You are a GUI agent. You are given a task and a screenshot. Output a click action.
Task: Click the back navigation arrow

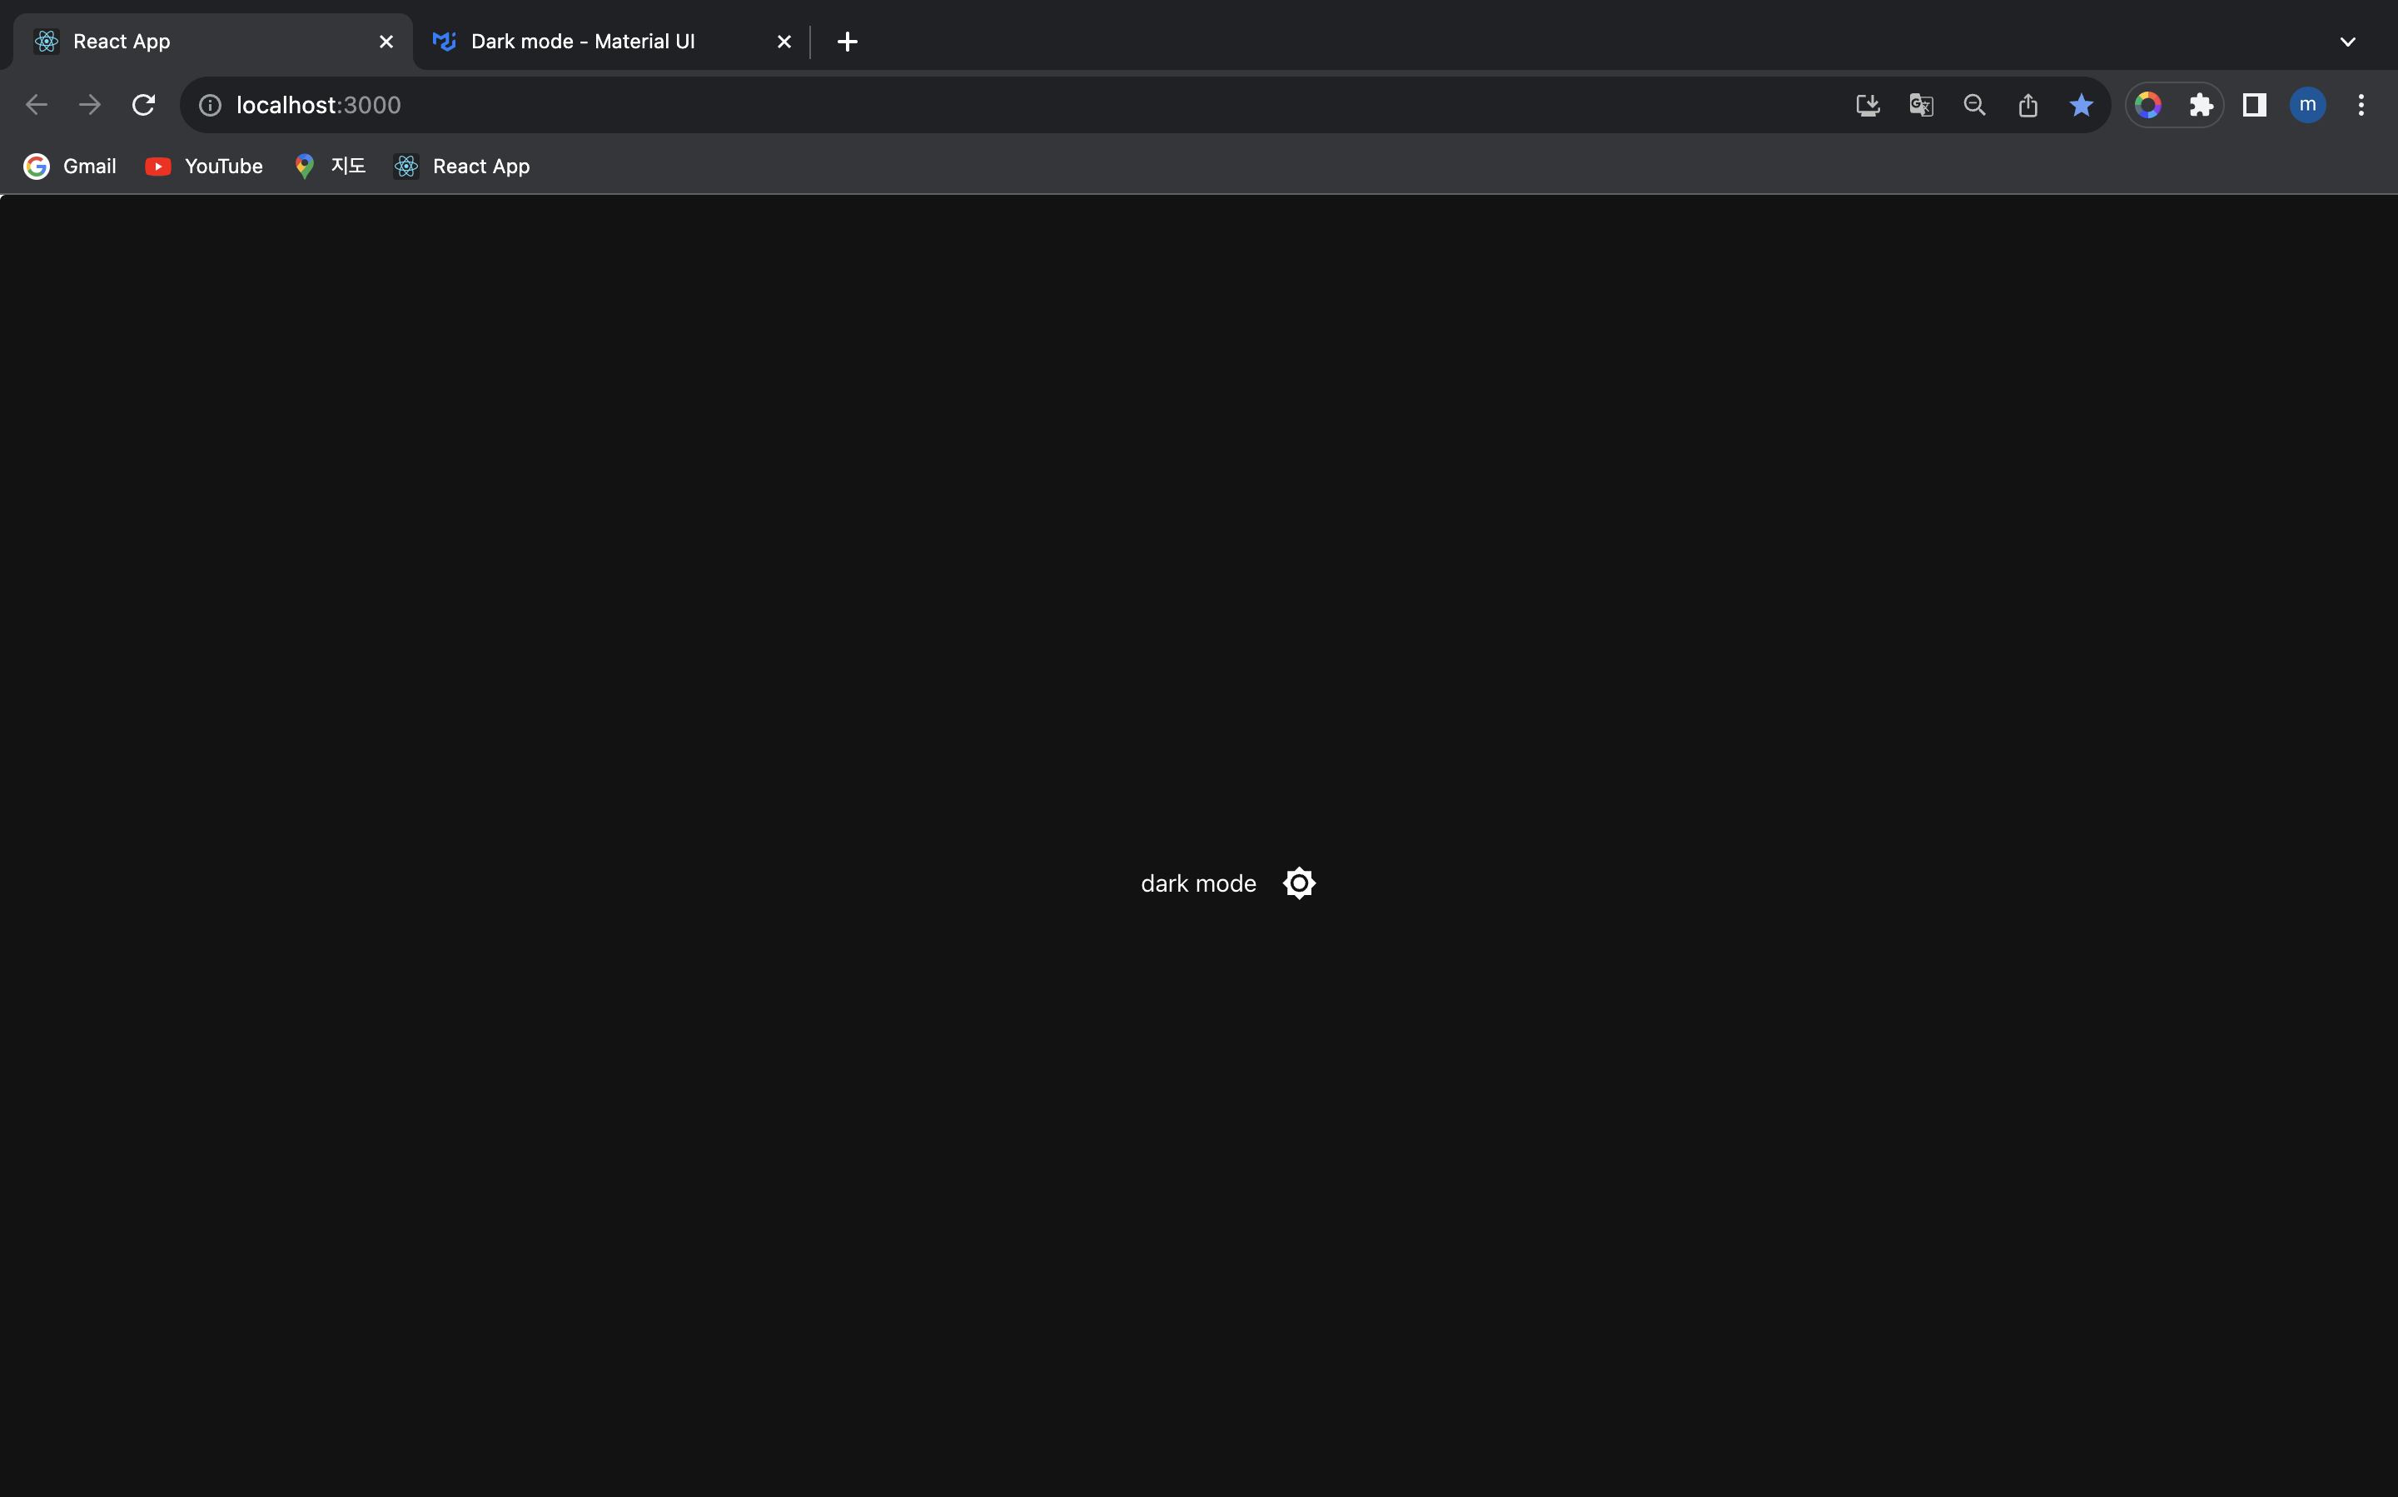click(x=37, y=105)
